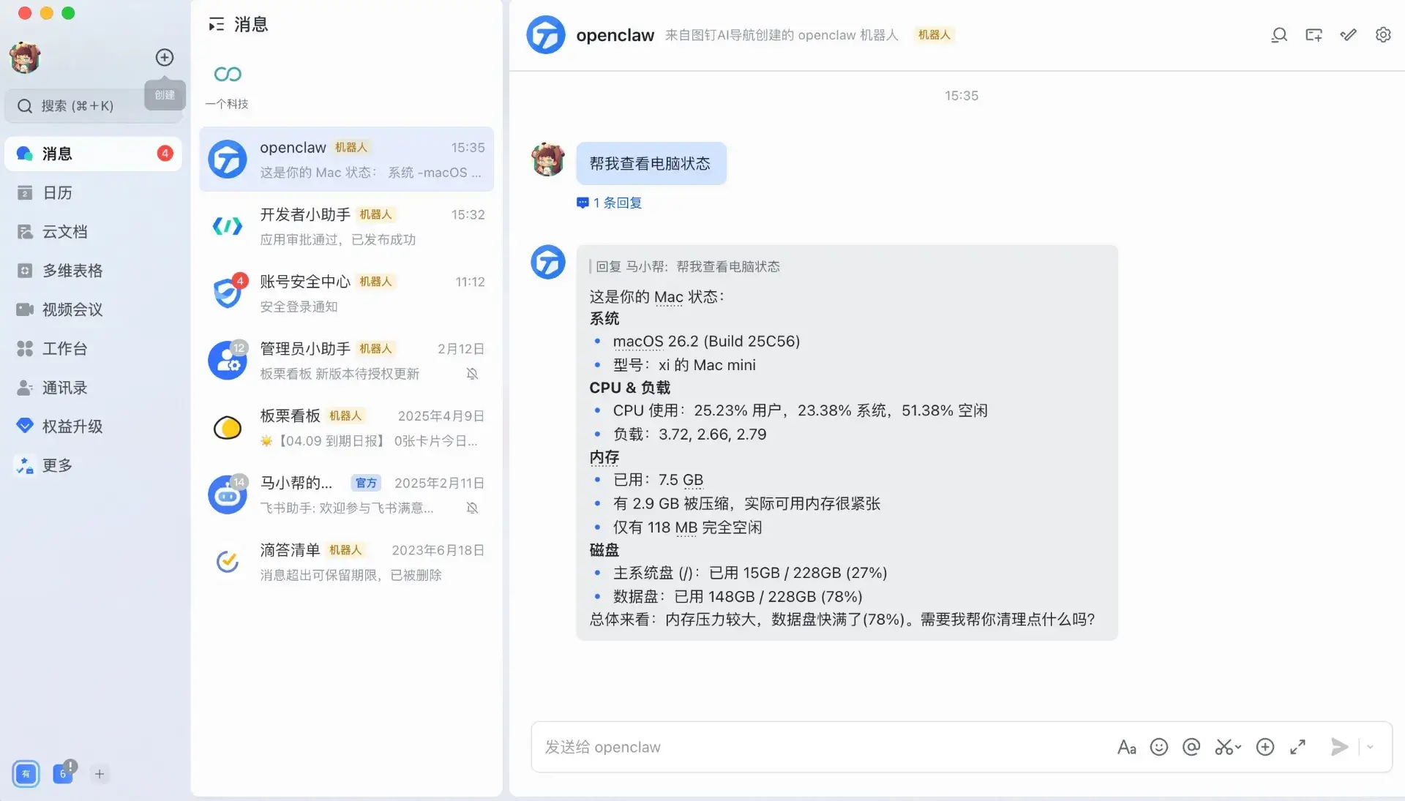Image resolution: width=1405 pixels, height=801 pixels.
Task: Click the @ mention icon
Action: click(1191, 747)
